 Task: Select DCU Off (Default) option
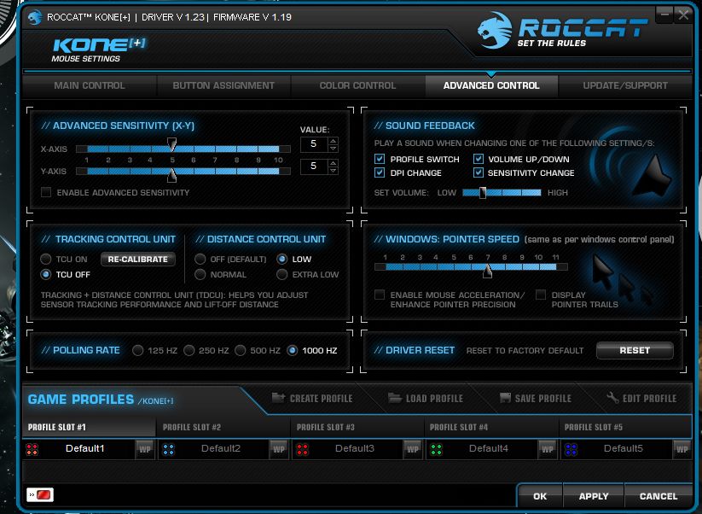pos(200,259)
